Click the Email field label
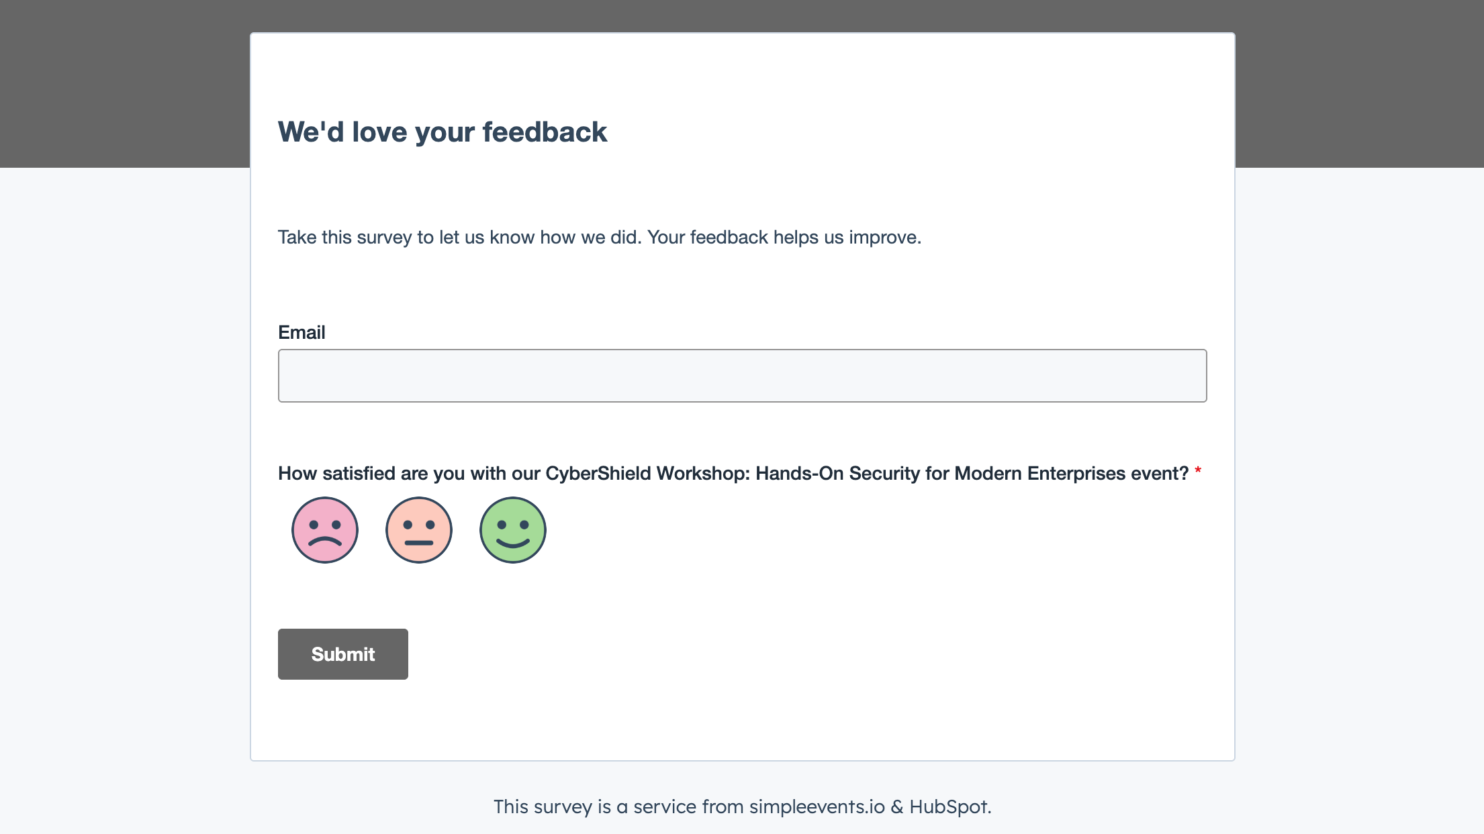 point(301,332)
